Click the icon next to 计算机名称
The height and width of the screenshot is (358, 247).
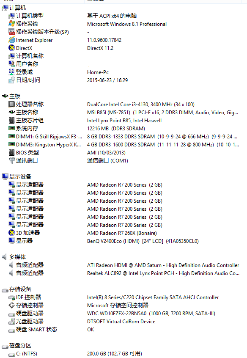click(x=12, y=56)
